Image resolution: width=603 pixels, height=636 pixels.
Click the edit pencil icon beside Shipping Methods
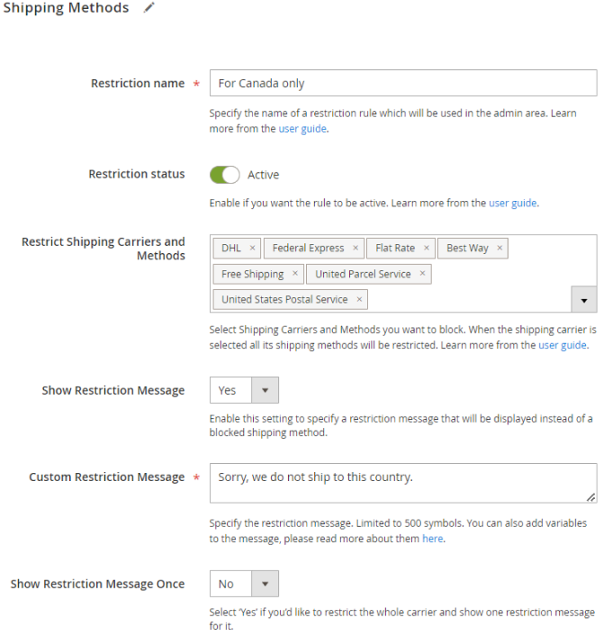149,8
